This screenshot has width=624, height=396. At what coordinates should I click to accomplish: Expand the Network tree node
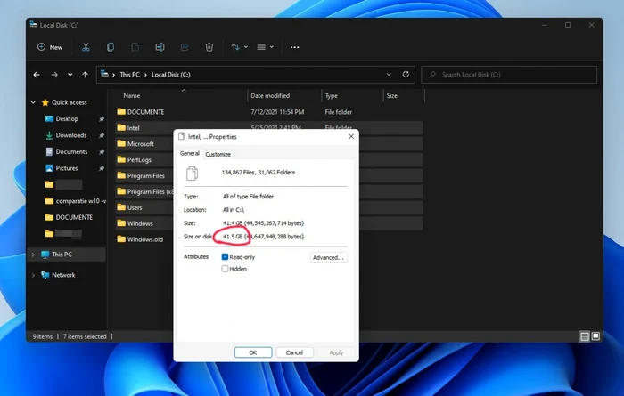[x=34, y=275]
